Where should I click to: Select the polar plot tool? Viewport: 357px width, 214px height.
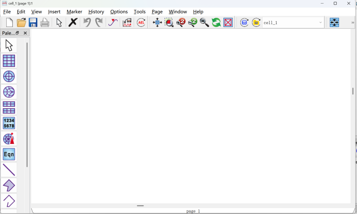[9, 77]
